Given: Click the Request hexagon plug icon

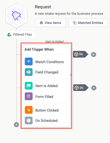Looking at the screenshot, I should coord(16,16).
